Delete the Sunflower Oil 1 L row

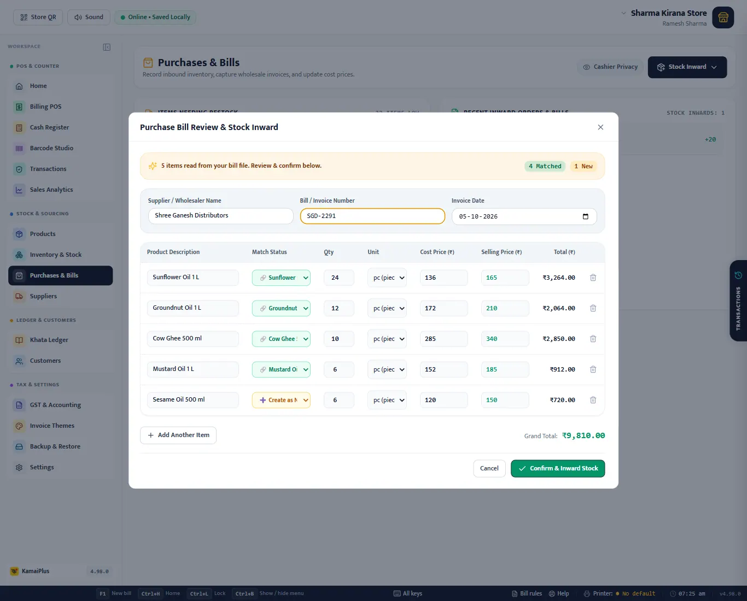click(593, 278)
